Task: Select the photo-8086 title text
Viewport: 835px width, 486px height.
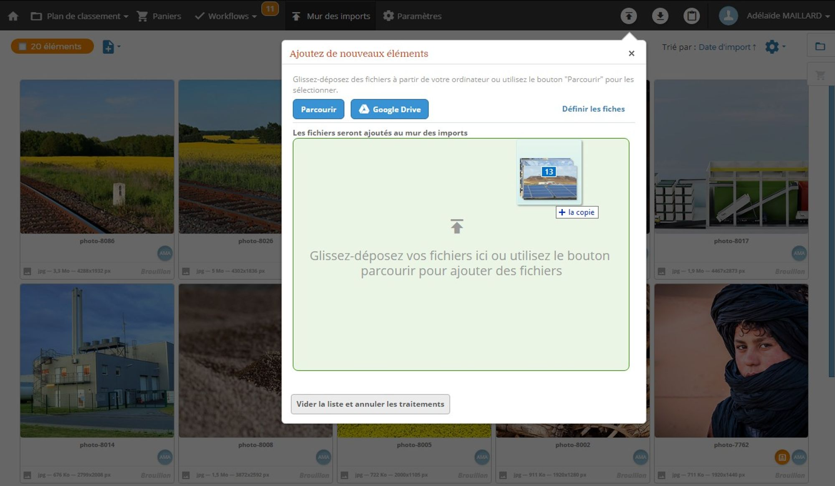Action: tap(97, 241)
